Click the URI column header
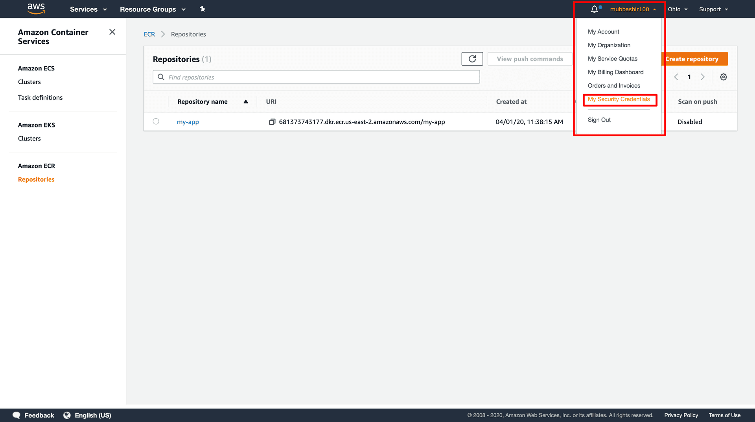The image size is (755, 422). (271, 101)
